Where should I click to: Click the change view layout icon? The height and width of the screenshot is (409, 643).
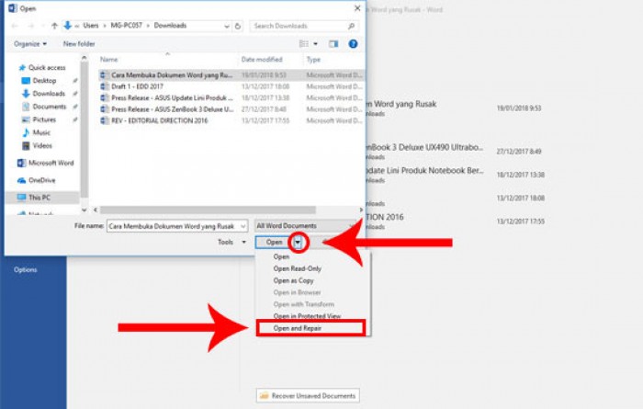point(304,43)
